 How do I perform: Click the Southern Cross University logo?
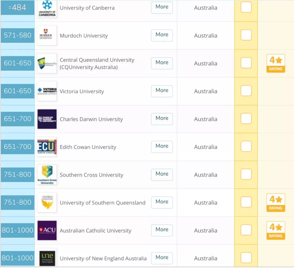(47, 175)
